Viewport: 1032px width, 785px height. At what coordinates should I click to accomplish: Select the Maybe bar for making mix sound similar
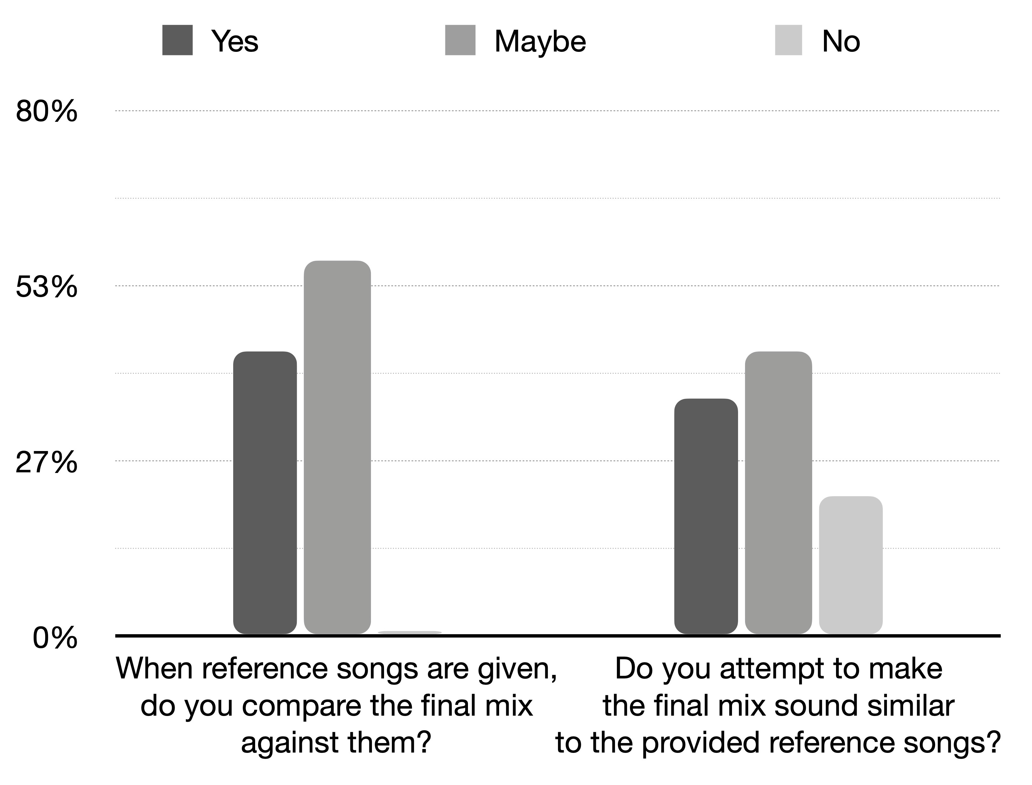778,492
